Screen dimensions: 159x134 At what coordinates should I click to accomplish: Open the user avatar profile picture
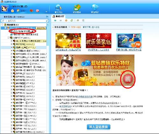pos(4,8)
